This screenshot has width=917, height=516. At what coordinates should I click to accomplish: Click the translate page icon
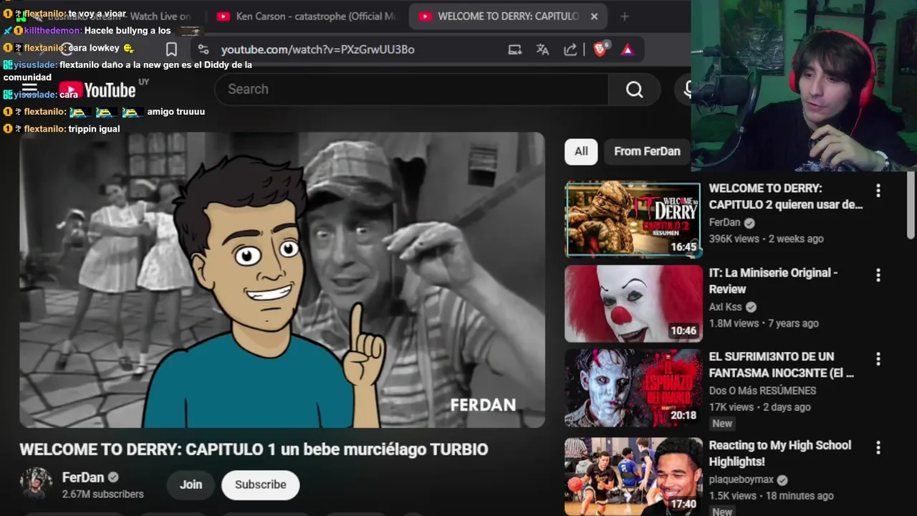pos(542,49)
